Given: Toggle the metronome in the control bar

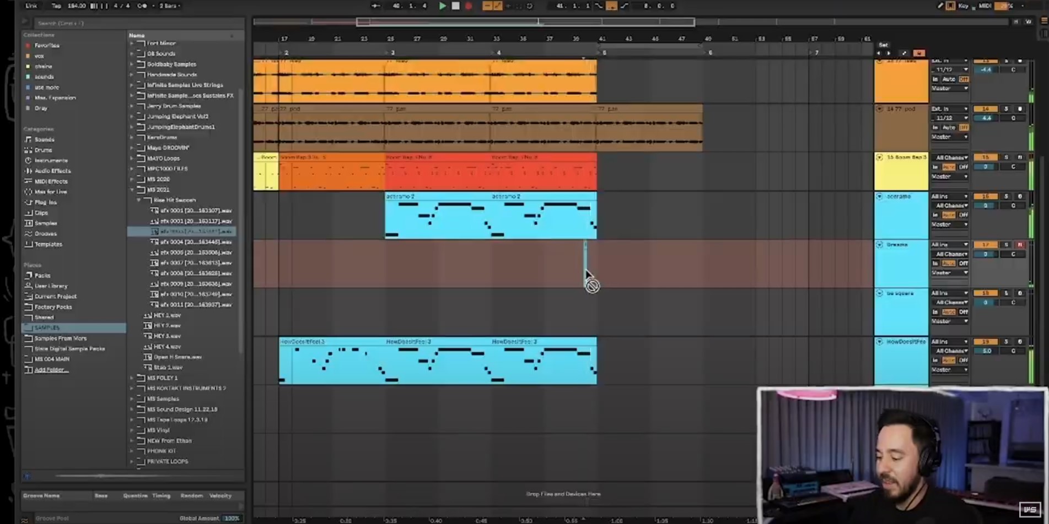Looking at the screenshot, I should (142, 6).
